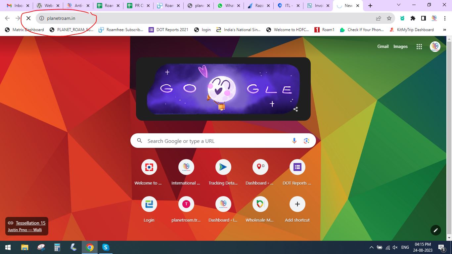The width and height of the screenshot is (452, 254).
Task: Show hidden system tray icons
Action: (x=371, y=247)
